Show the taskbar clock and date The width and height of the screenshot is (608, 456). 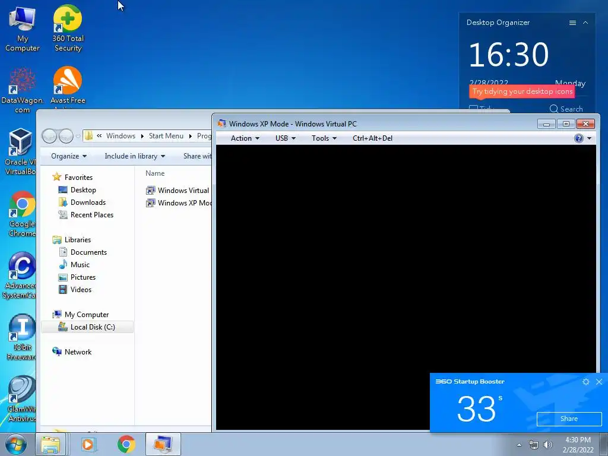pos(578,445)
